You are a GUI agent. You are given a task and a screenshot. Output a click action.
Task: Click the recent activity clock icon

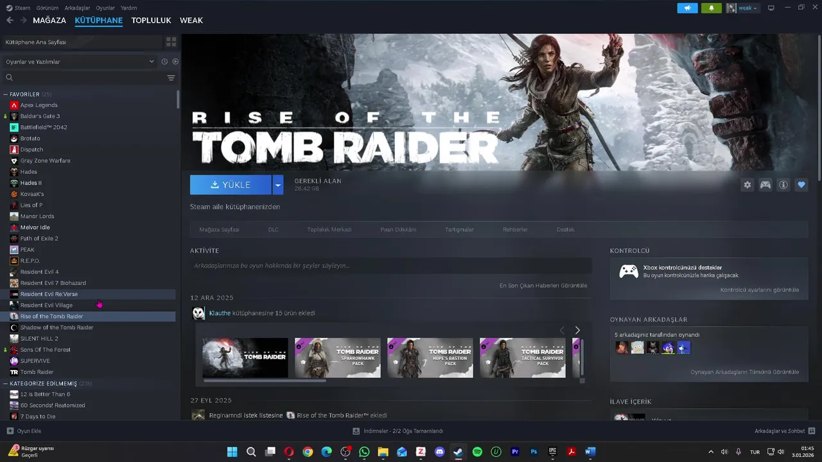(x=164, y=62)
